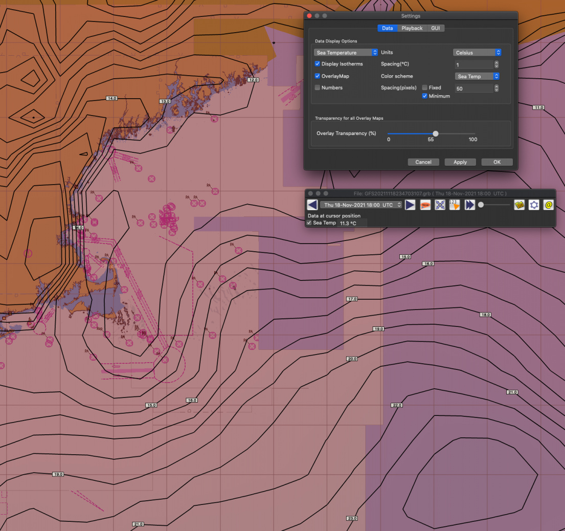Screen dimensions: 565x531
Task: Switch to the Data tab
Action: [x=388, y=28]
